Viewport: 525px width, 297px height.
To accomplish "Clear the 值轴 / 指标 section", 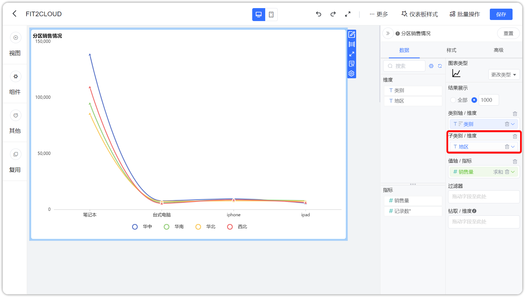I will pos(515,161).
